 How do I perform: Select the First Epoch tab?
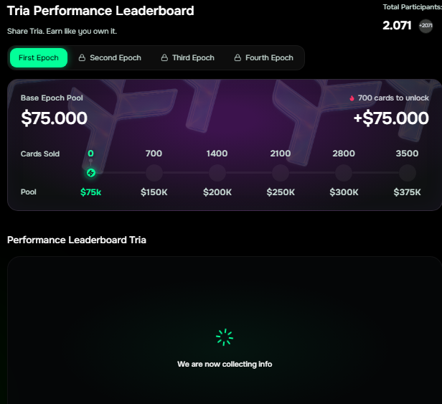(x=39, y=58)
